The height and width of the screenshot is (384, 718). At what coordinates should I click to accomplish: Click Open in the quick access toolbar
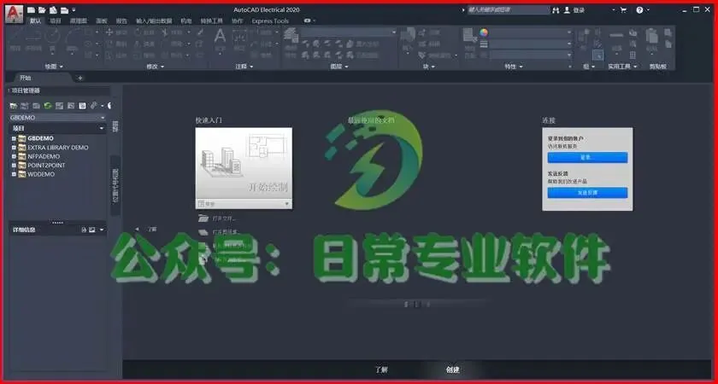tap(42, 10)
